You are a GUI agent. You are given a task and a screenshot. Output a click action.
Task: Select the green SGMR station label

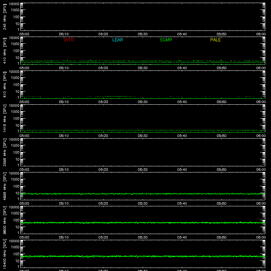point(166,40)
